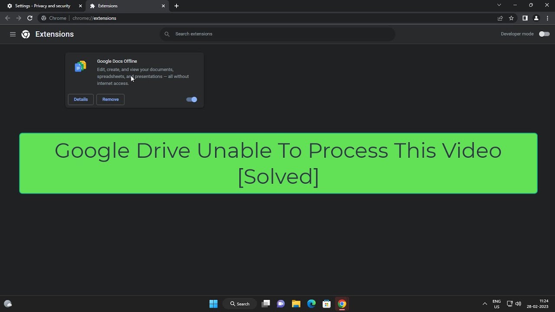Open File Explorer from the taskbar

296,304
